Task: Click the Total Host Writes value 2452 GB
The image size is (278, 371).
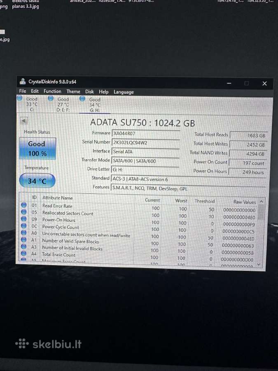Action: tap(248, 145)
